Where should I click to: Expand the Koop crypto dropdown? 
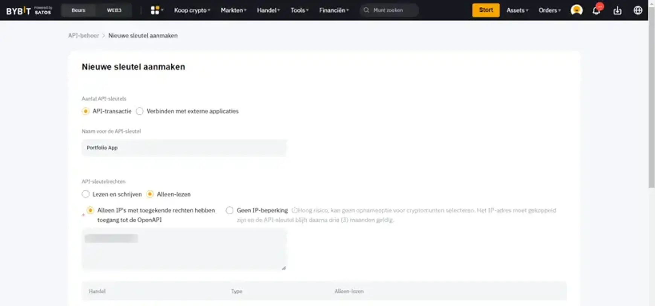tap(192, 10)
